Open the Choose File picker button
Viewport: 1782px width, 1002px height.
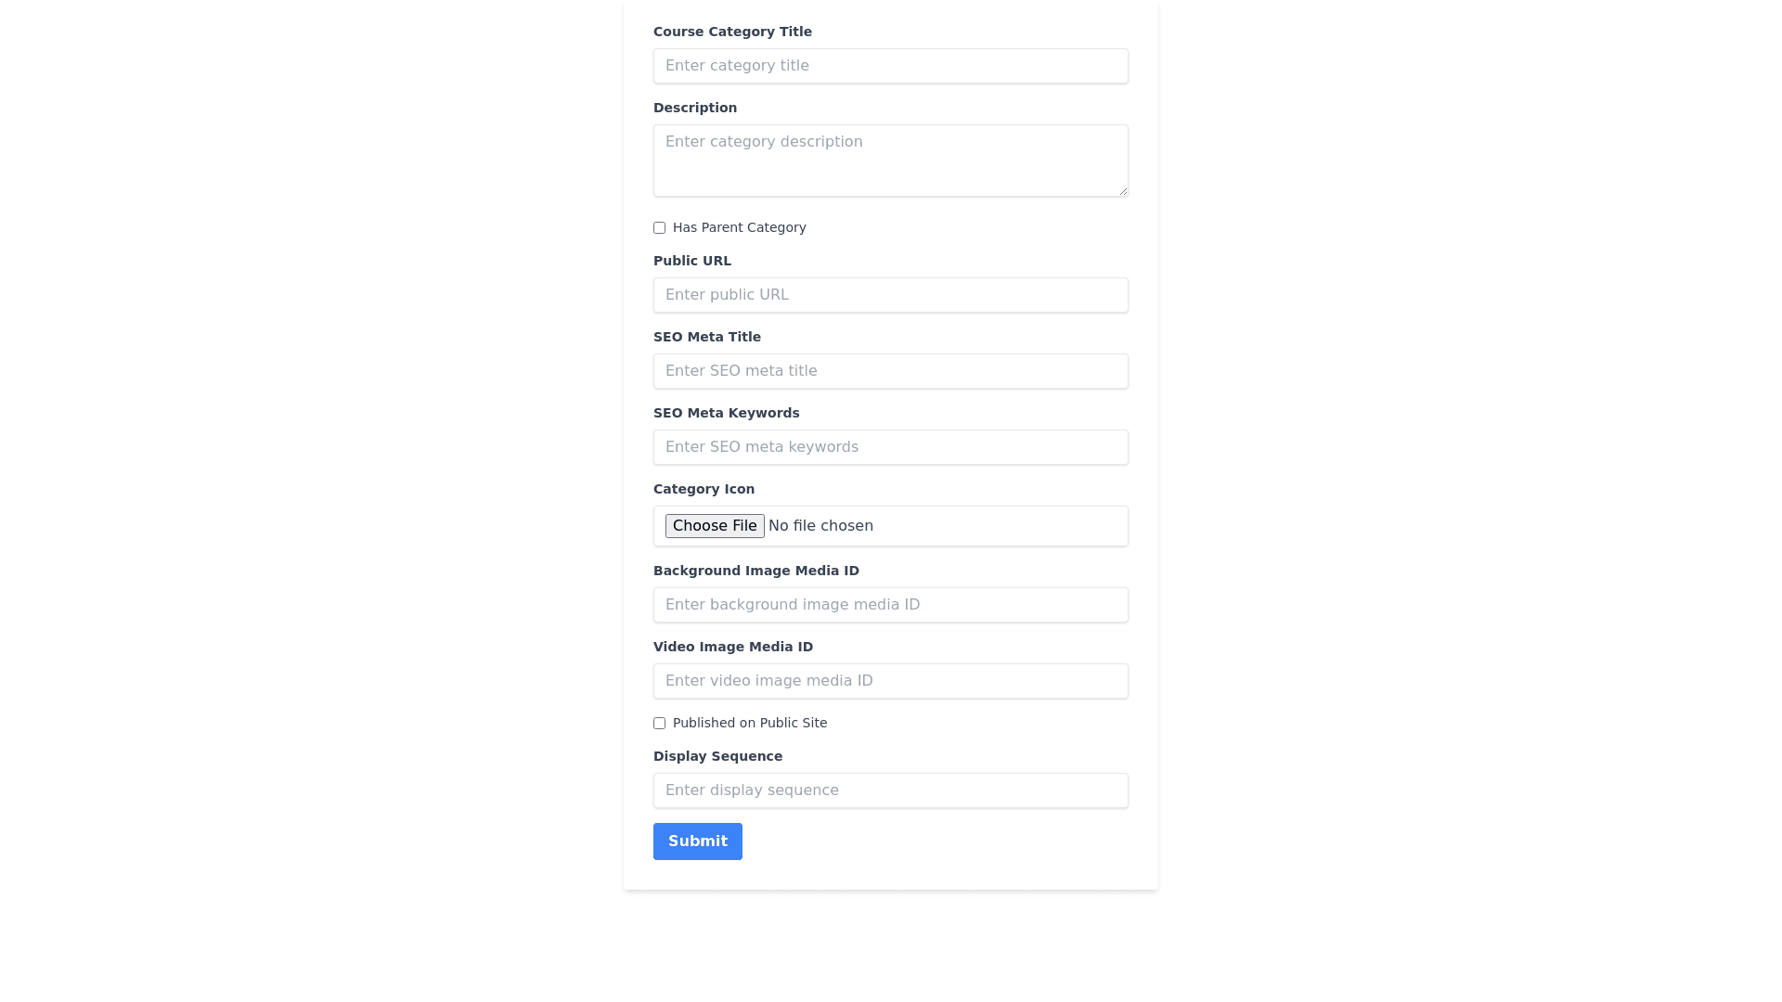tap(715, 526)
